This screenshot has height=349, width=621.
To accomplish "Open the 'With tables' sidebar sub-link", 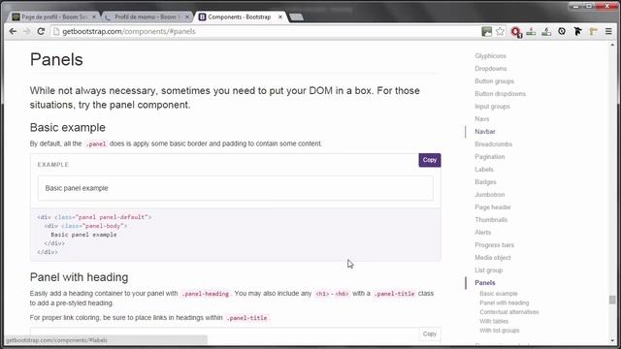I will [494, 321].
